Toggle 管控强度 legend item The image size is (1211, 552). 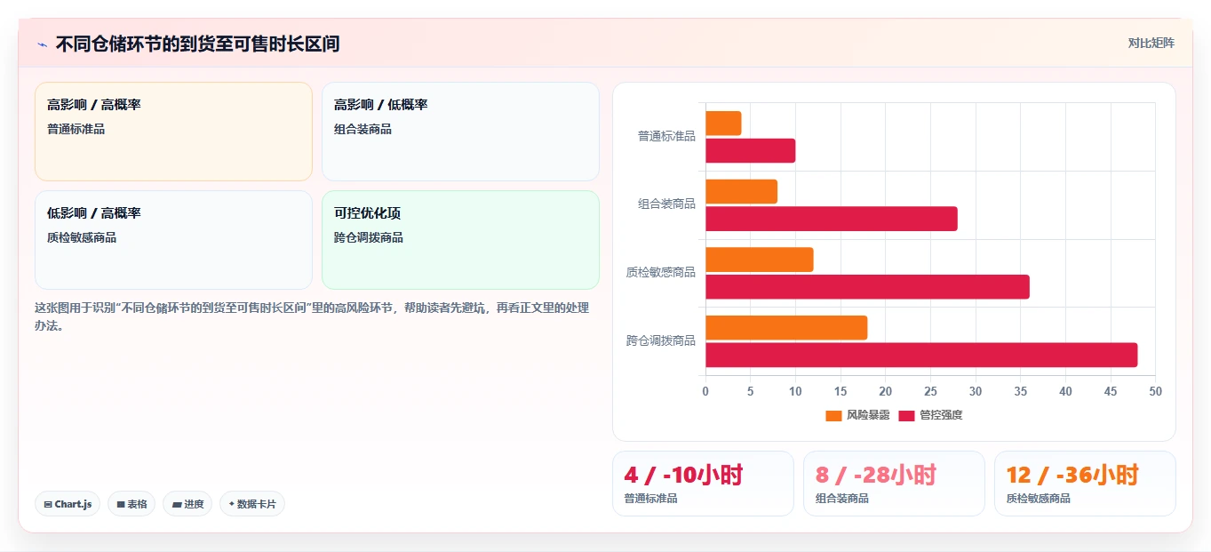coord(930,415)
